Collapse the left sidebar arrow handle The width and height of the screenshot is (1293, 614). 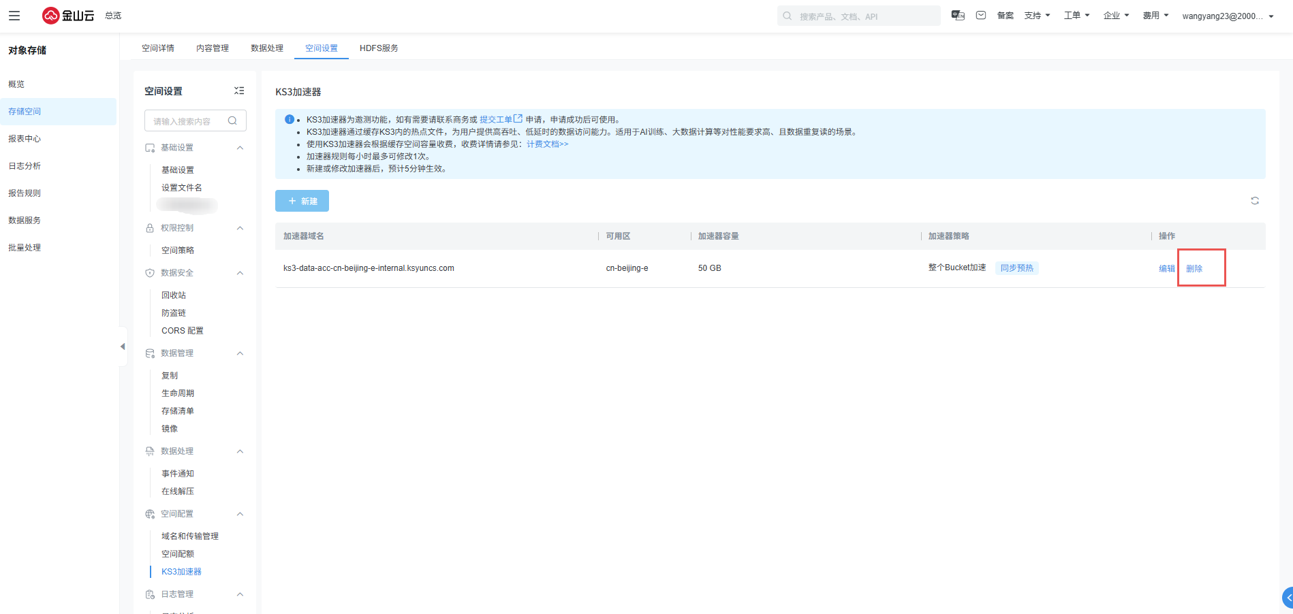(123, 346)
